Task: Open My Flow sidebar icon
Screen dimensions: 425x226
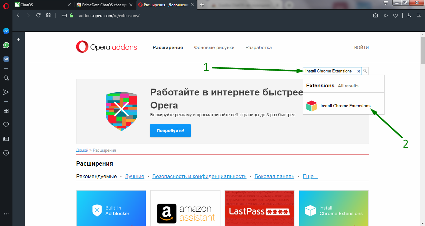Action: 6,92
